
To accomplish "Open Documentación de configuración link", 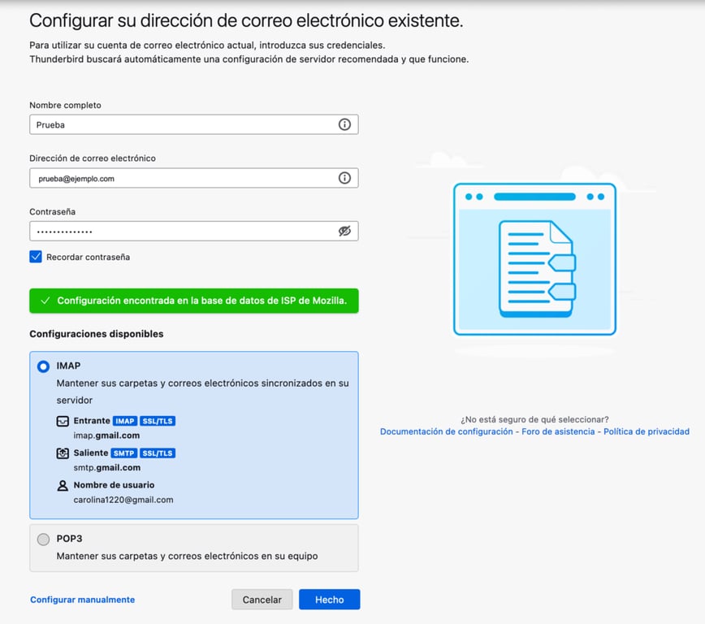I will (x=446, y=431).
